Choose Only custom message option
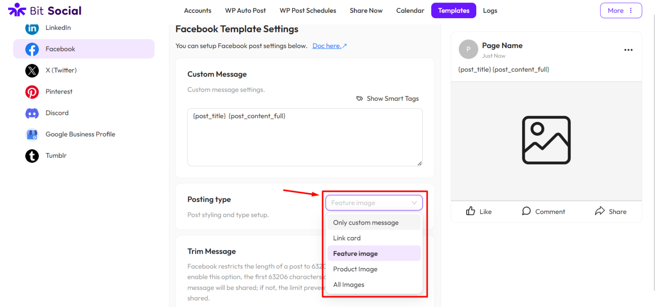 pos(374,222)
